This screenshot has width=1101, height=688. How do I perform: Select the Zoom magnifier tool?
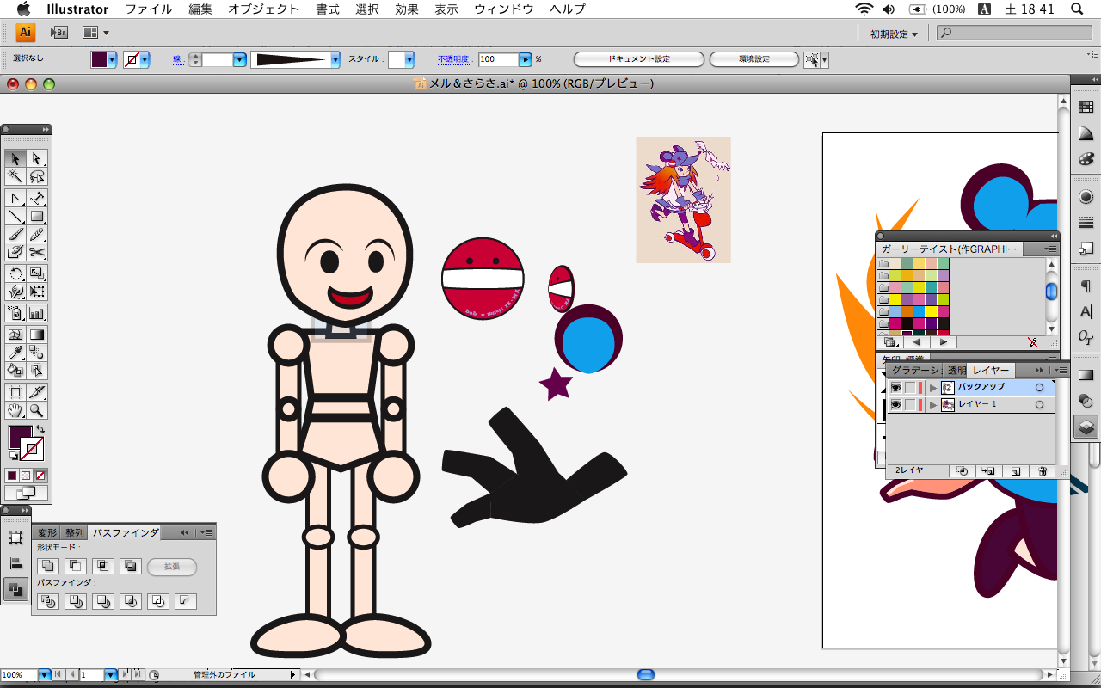click(x=37, y=410)
